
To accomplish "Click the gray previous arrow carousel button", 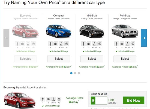I will click(7, 38).
